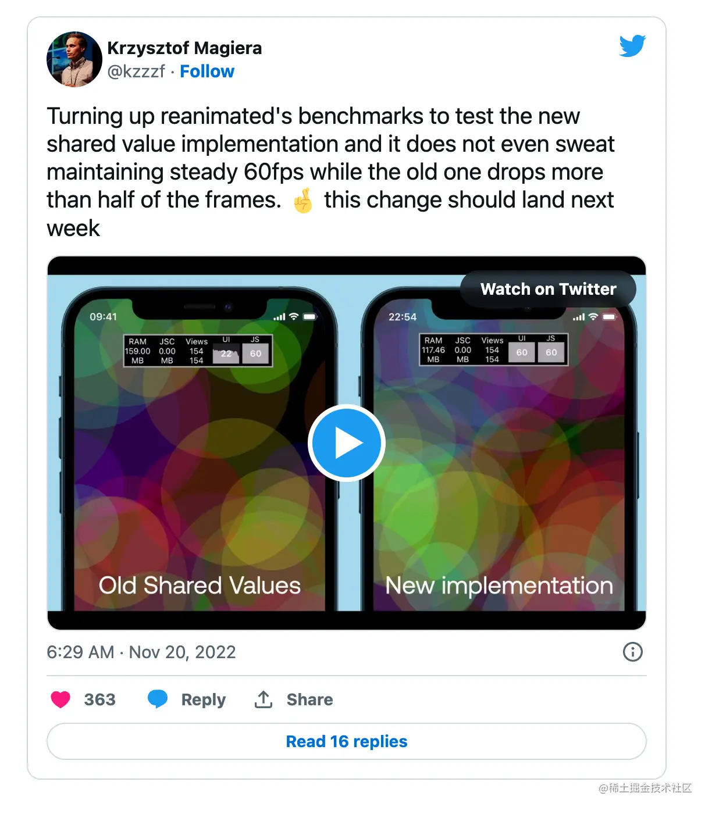Open the @kzzzf handle

pos(136,72)
